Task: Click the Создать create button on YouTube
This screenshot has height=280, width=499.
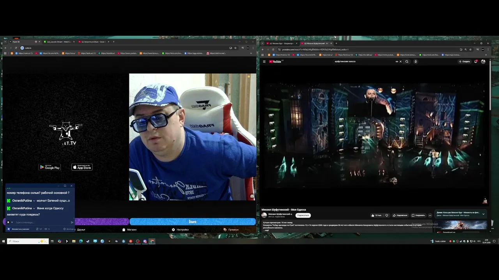Action: (464, 61)
